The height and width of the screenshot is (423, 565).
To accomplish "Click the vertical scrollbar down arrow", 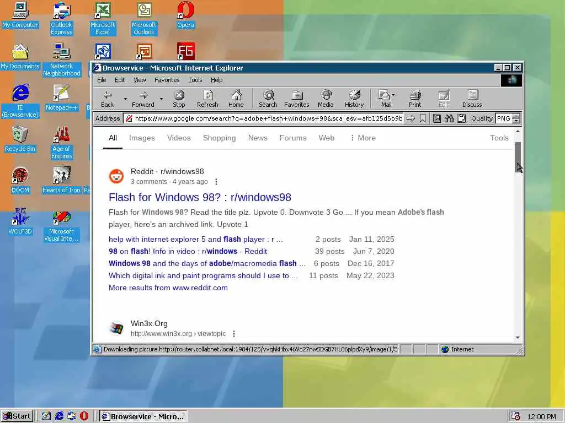I will [518, 338].
